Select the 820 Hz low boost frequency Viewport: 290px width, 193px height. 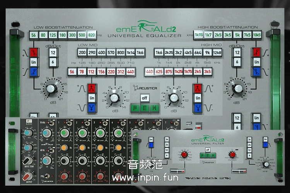pyautogui.click(x=91, y=35)
